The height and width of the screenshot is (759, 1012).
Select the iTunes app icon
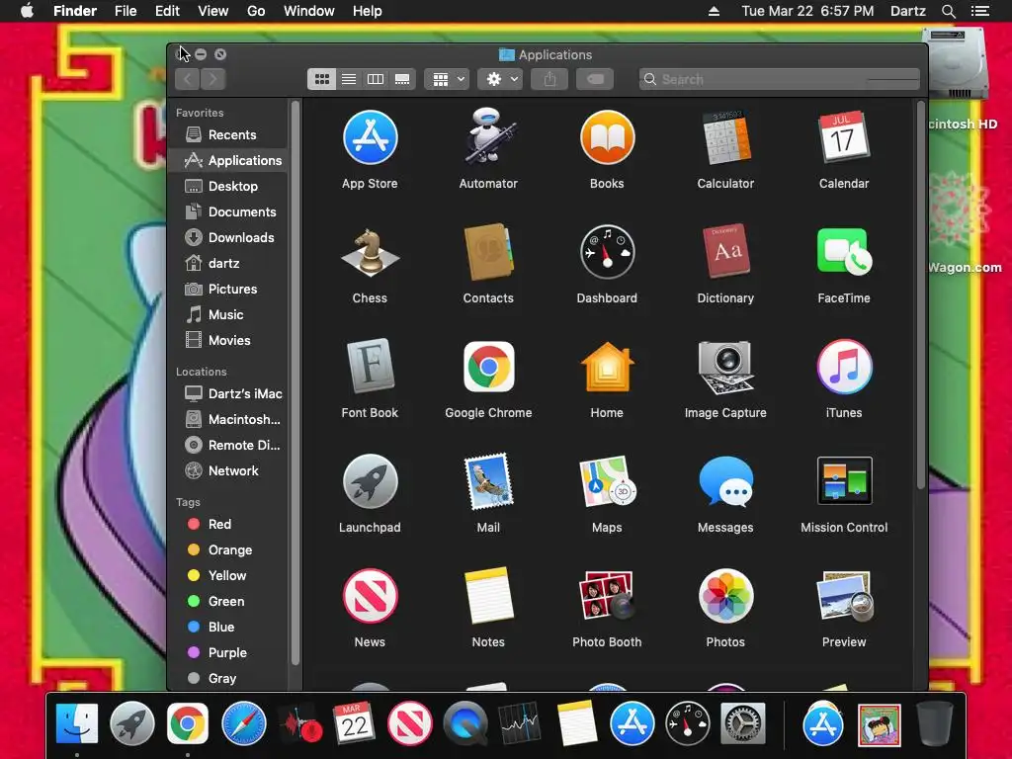coord(844,367)
